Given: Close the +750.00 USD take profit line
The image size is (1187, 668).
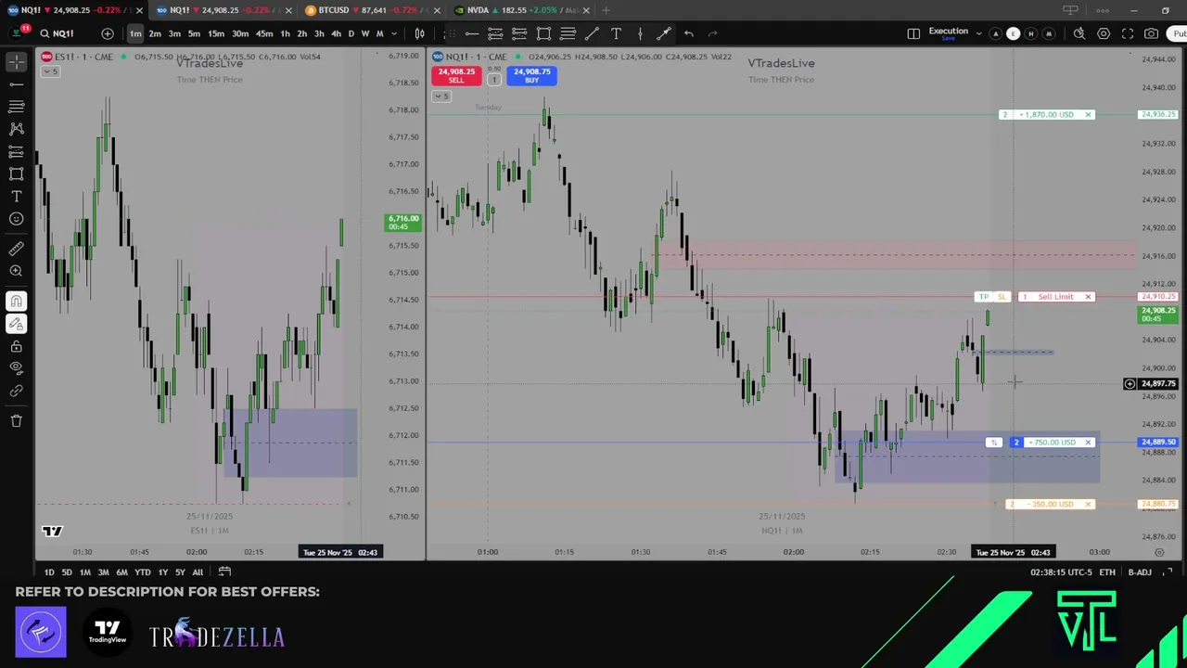Looking at the screenshot, I should (1088, 443).
